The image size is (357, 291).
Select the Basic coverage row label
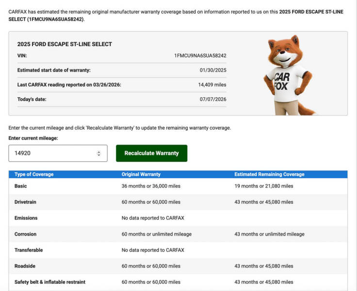point(20,186)
